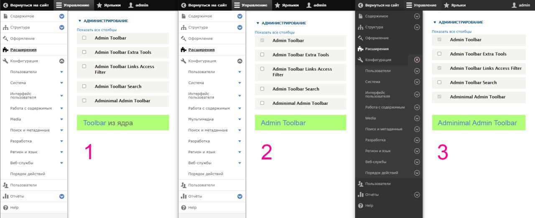The image size is (535, 218).
Task: Click Расширения puzzle icon in Toolbar из ядра screenshot
Action: coord(5,50)
